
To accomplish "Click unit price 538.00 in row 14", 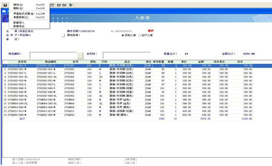I will (x=187, y=115).
